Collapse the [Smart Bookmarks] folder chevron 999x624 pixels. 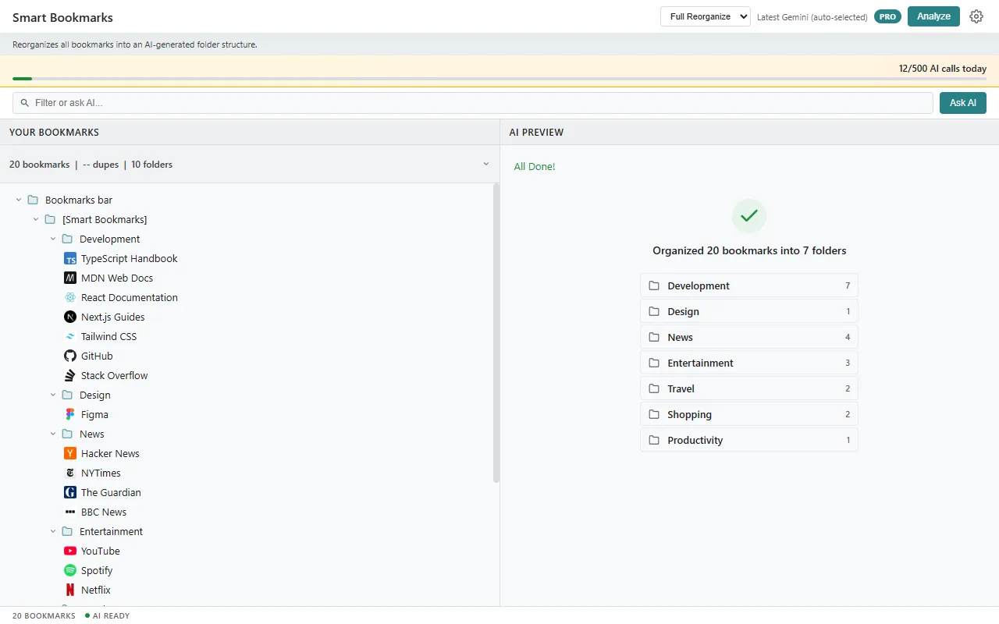36,219
